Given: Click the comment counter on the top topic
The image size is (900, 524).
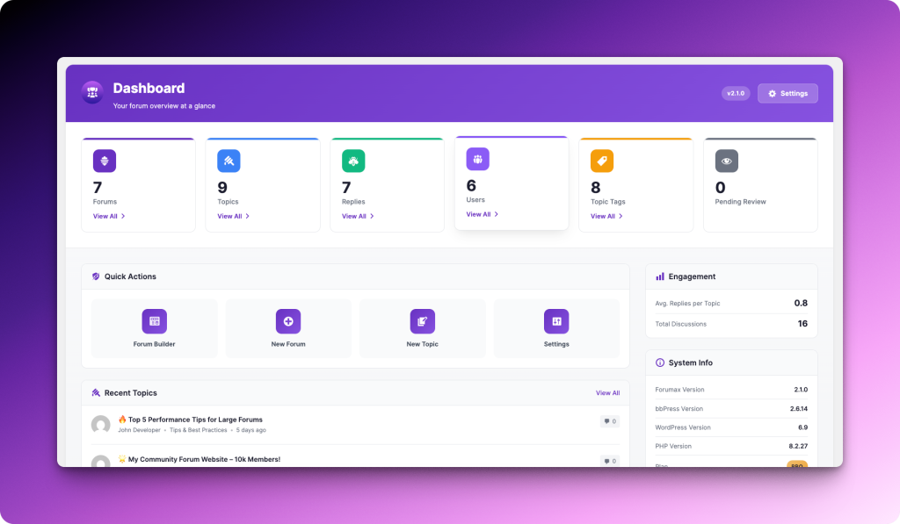Looking at the screenshot, I should (x=609, y=421).
